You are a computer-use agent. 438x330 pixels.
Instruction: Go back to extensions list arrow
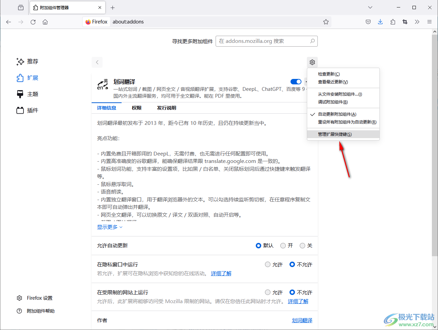pos(97,62)
